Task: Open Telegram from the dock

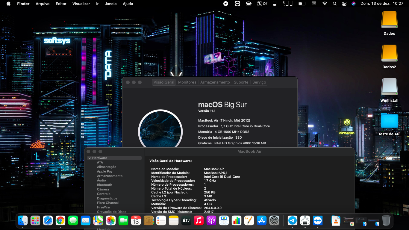Action: click(293, 221)
